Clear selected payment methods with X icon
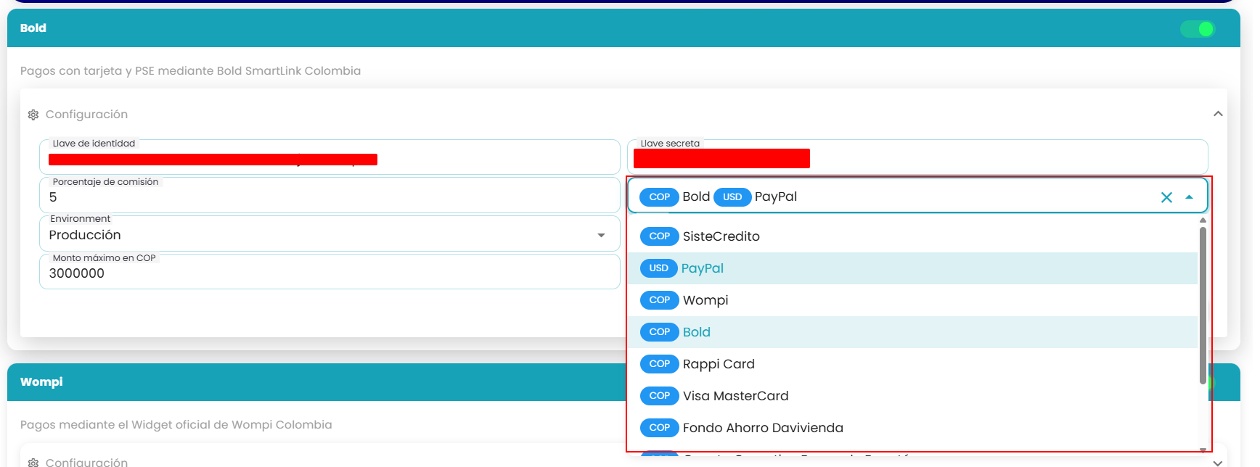1260x467 pixels. 1166,197
